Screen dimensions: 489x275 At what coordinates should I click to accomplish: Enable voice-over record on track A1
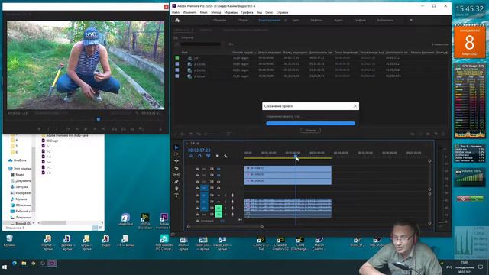pyautogui.click(x=232, y=196)
